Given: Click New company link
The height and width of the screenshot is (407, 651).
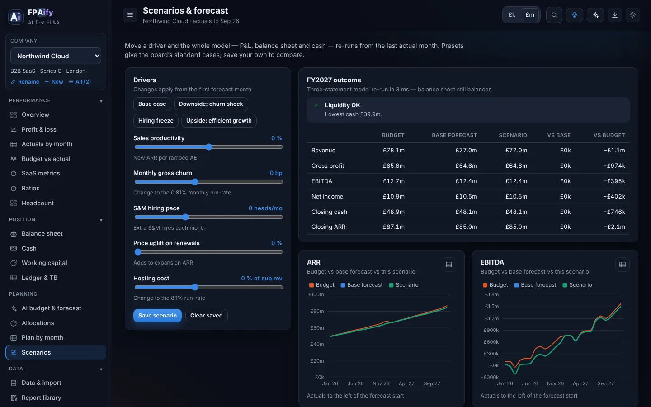Looking at the screenshot, I should point(54,82).
